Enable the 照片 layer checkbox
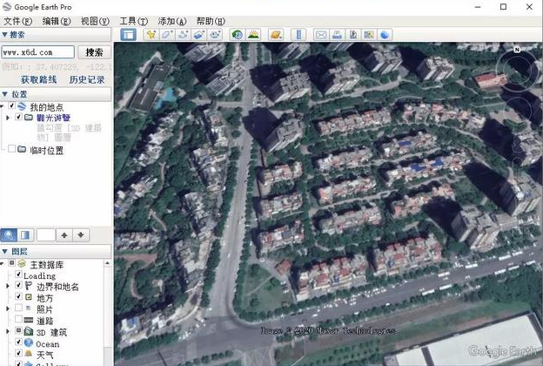 pyautogui.click(x=18, y=308)
